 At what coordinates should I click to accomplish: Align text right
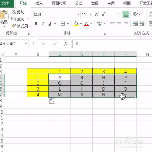coord(126,24)
